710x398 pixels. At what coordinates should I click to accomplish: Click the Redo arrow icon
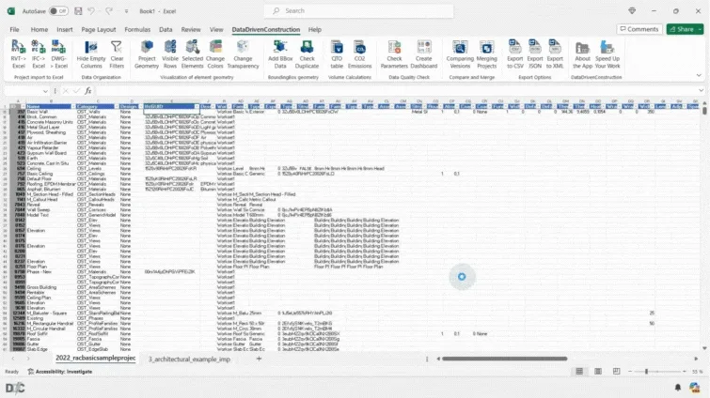pyautogui.click(x=109, y=11)
